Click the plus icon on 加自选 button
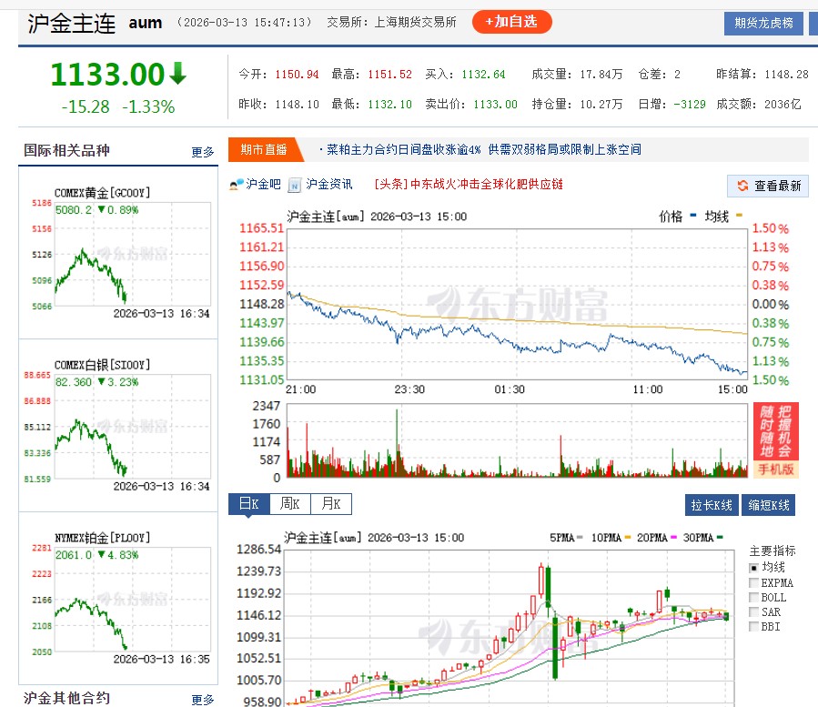 pyautogui.click(x=489, y=22)
